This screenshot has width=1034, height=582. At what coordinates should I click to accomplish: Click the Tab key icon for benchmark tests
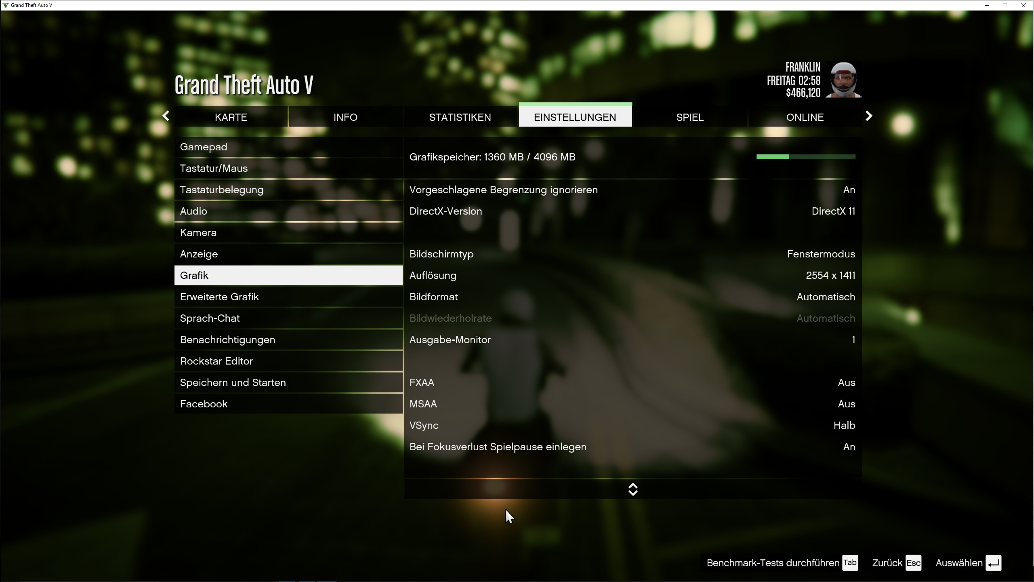tap(850, 563)
